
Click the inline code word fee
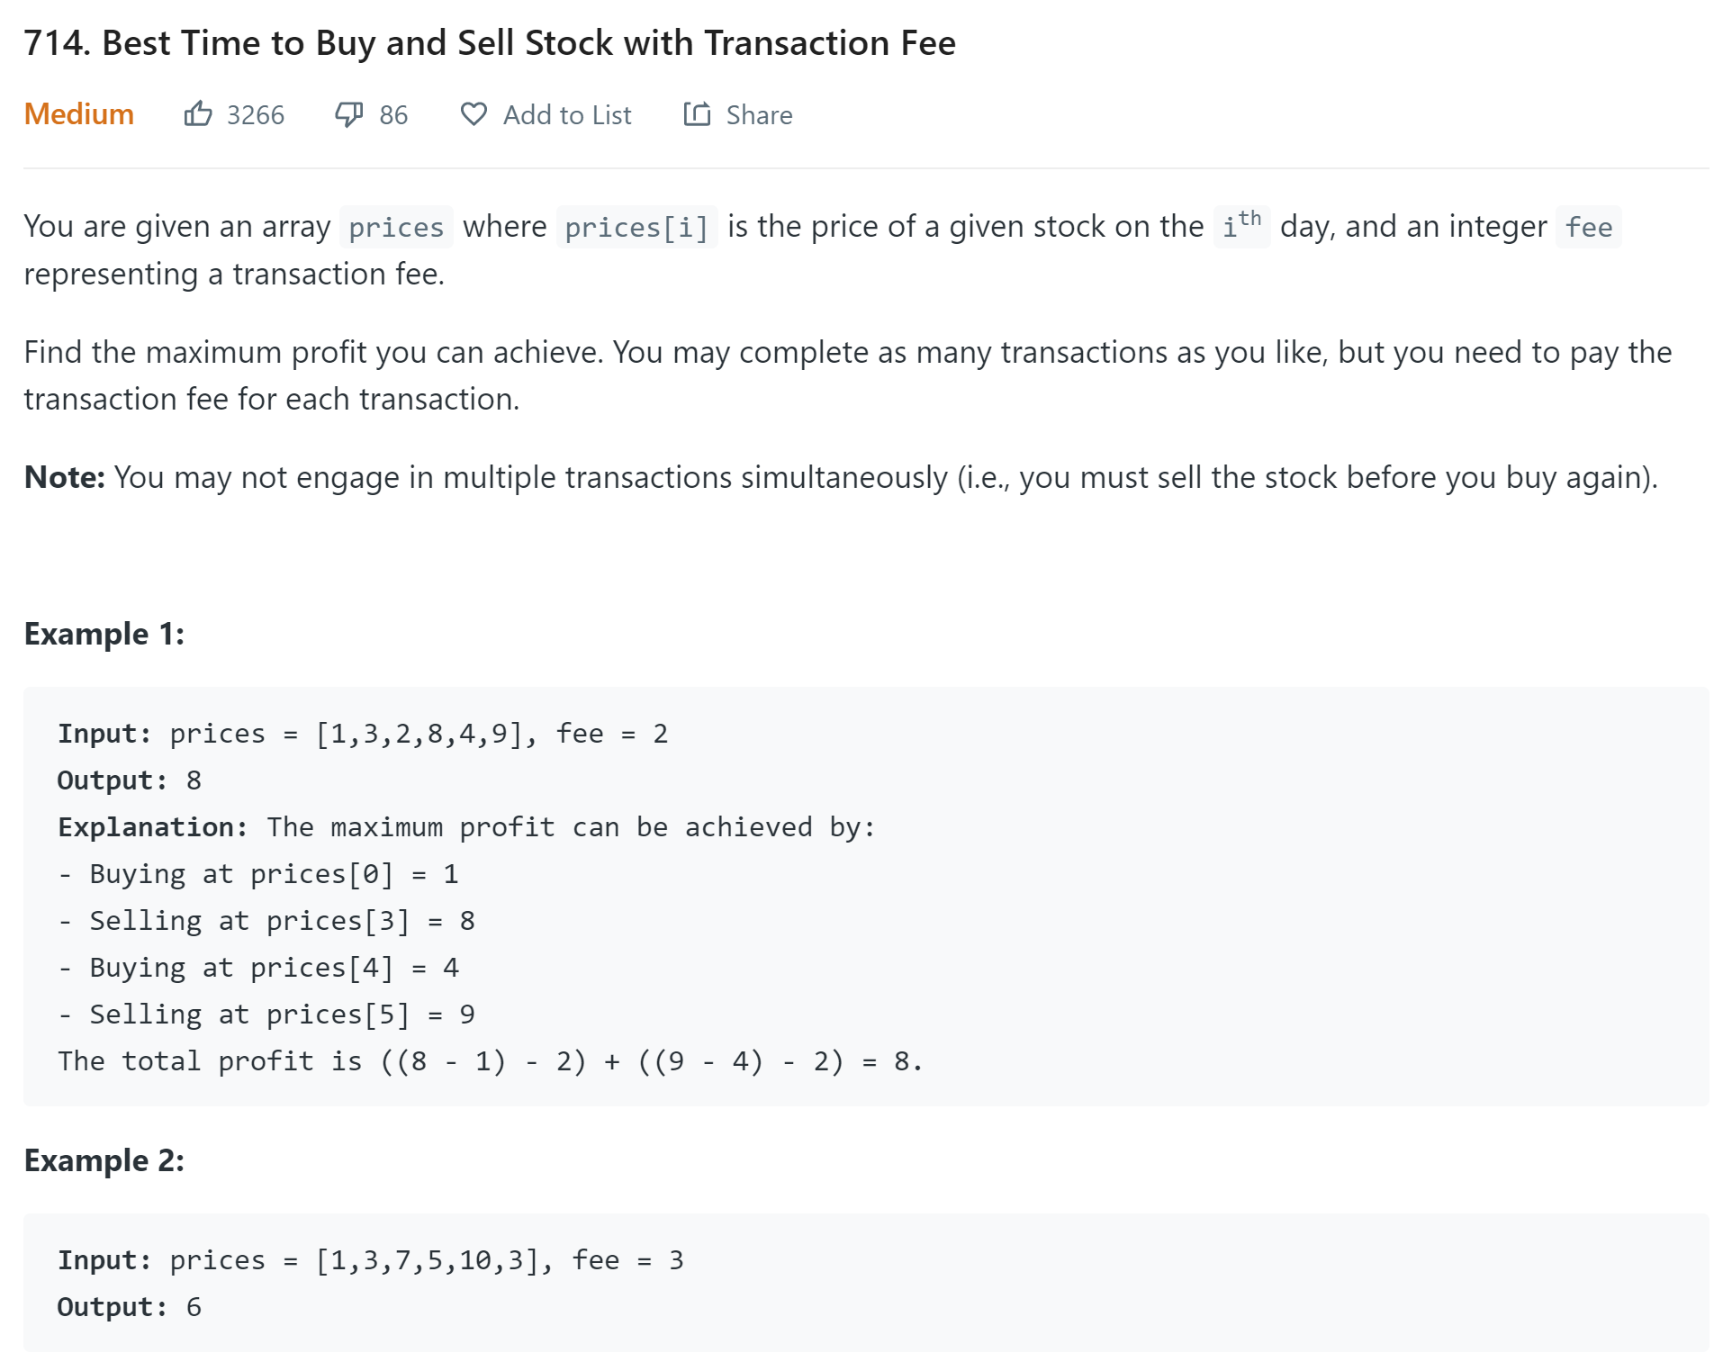(1588, 227)
